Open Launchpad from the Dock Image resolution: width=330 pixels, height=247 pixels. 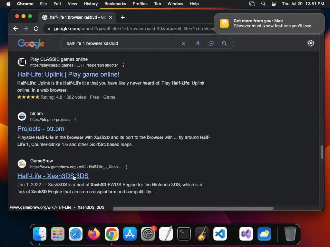tap(58, 234)
